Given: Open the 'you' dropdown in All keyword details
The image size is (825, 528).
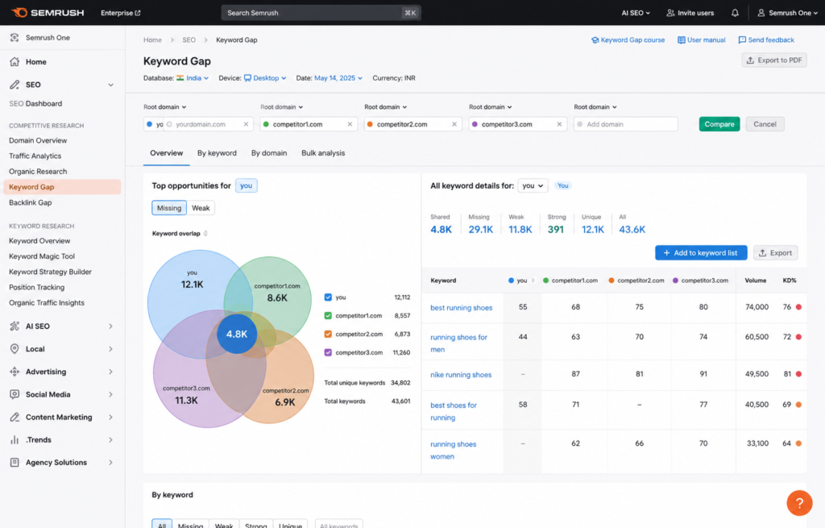Looking at the screenshot, I should 533,186.
